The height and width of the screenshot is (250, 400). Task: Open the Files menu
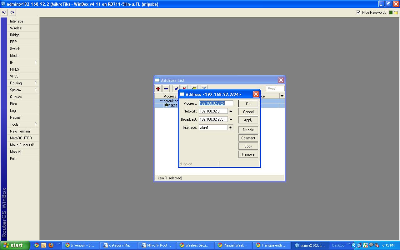click(23, 104)
